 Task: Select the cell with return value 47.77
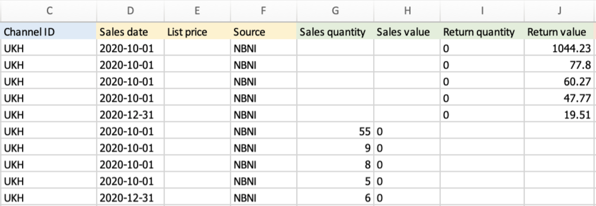(559, 98)
